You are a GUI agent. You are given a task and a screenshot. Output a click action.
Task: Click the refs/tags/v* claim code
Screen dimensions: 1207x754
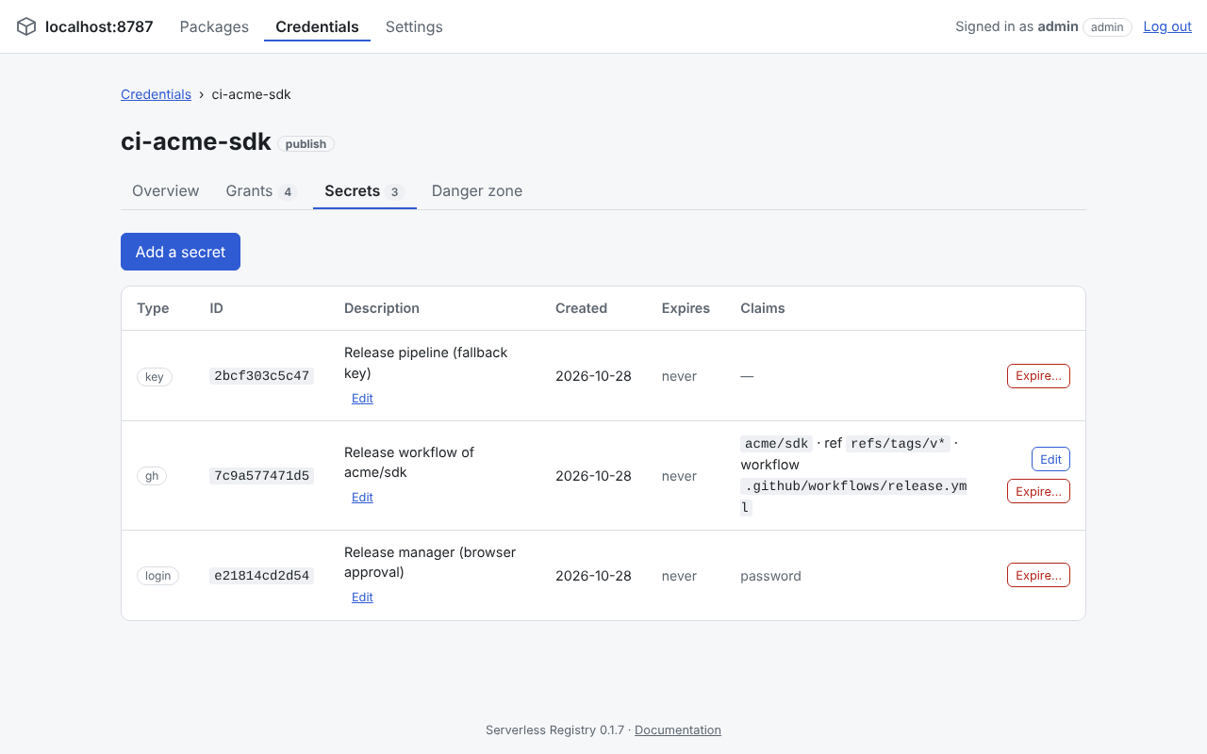899,444
